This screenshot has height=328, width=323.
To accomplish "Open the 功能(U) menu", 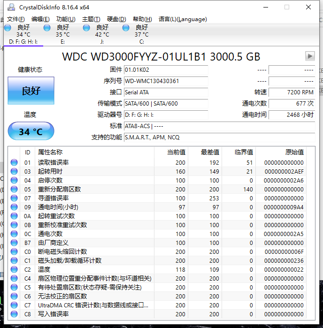I will click(x=66, y=19).
